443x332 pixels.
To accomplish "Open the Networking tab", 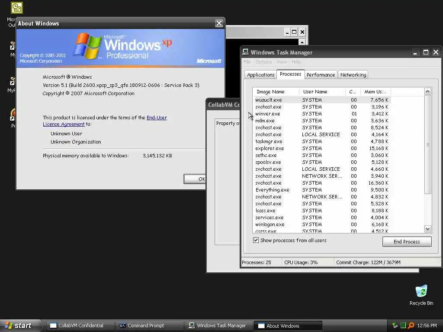I will point(353,75).
